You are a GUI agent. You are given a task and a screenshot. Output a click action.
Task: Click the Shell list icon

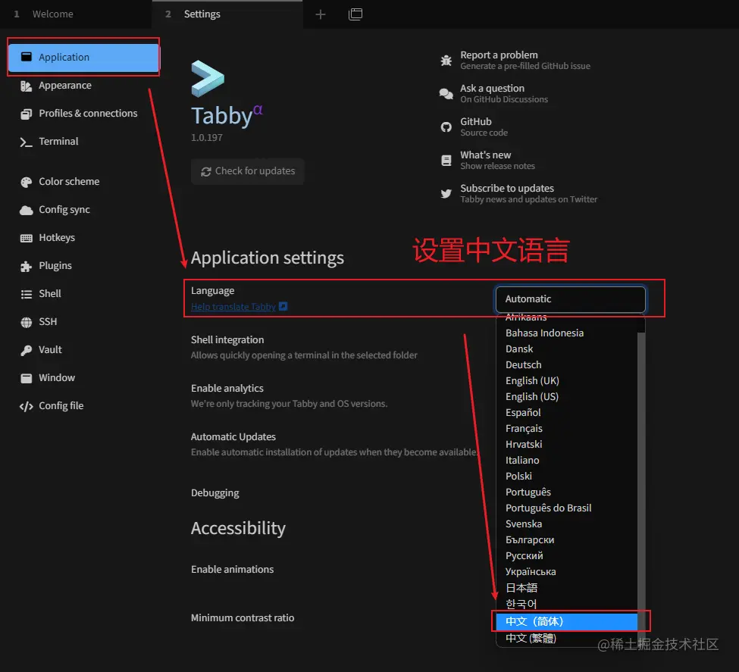(27, 294)
